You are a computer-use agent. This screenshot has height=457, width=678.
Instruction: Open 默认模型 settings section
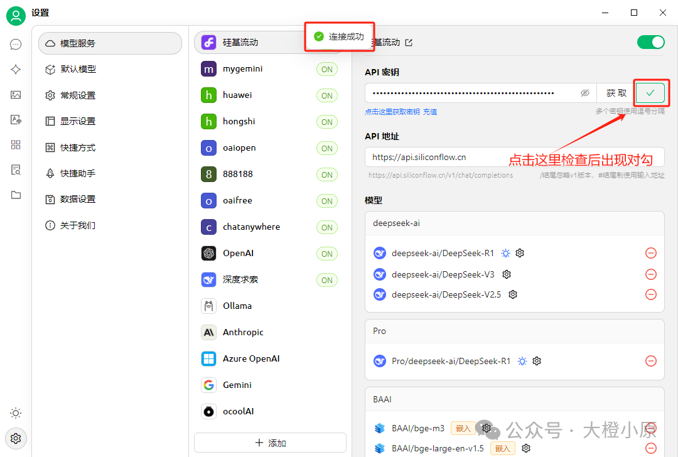click(110, 69)
